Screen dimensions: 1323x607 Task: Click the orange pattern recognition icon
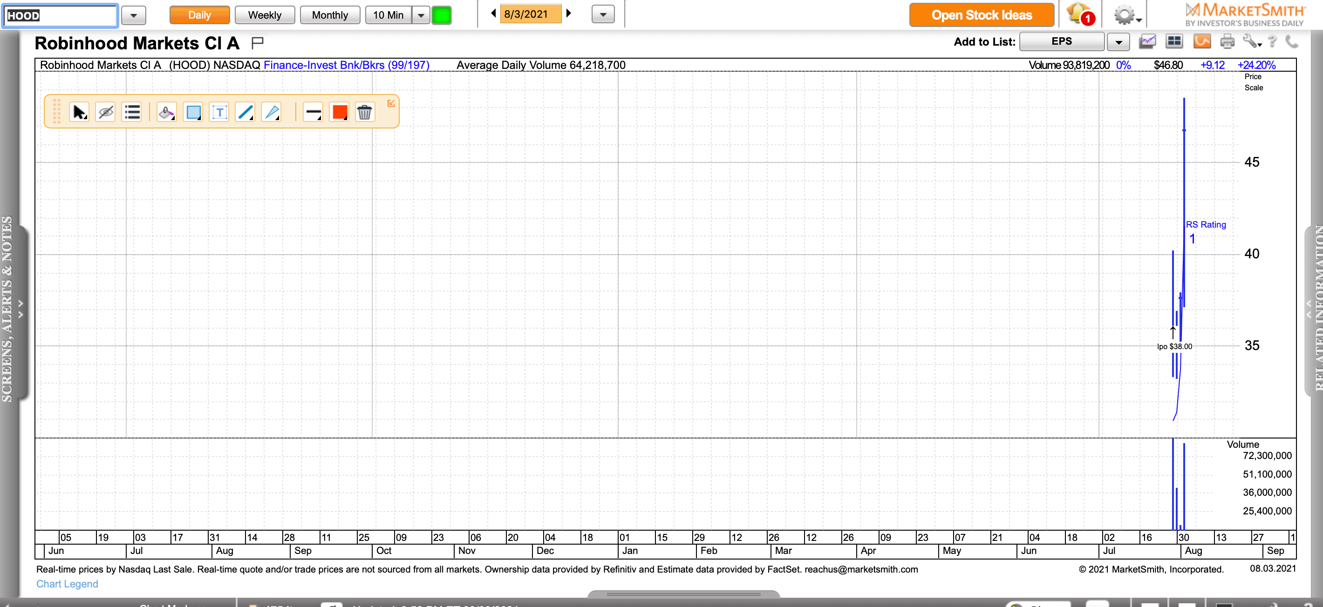(1202, 41)
